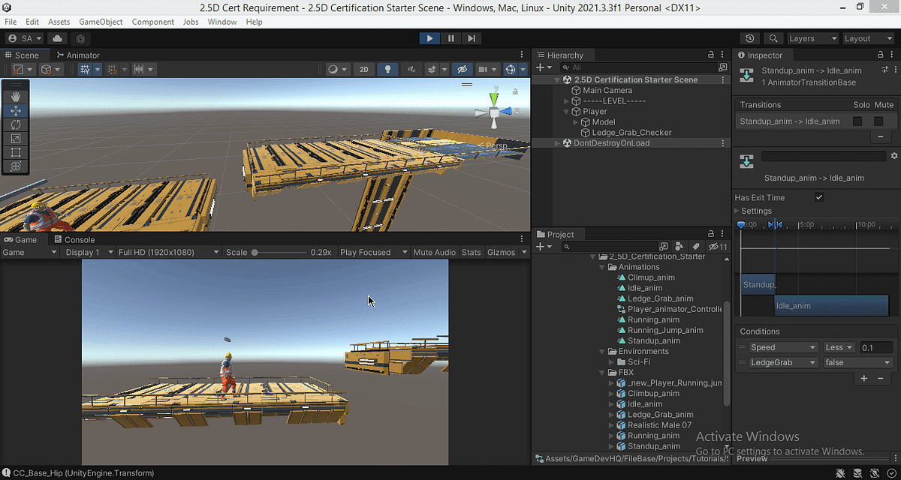Select the Rotate tool in the toolbox
This screenshot has height=480, width=901.
click(x=15, y=124)
